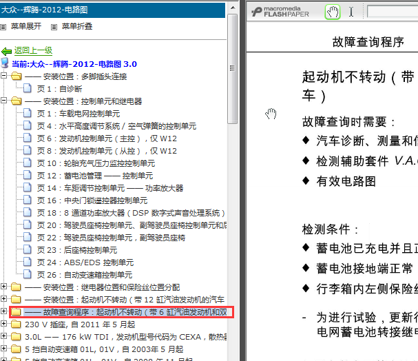Click the 大众--辉腾-2012-电路图 title bar

tap(112, 10)
